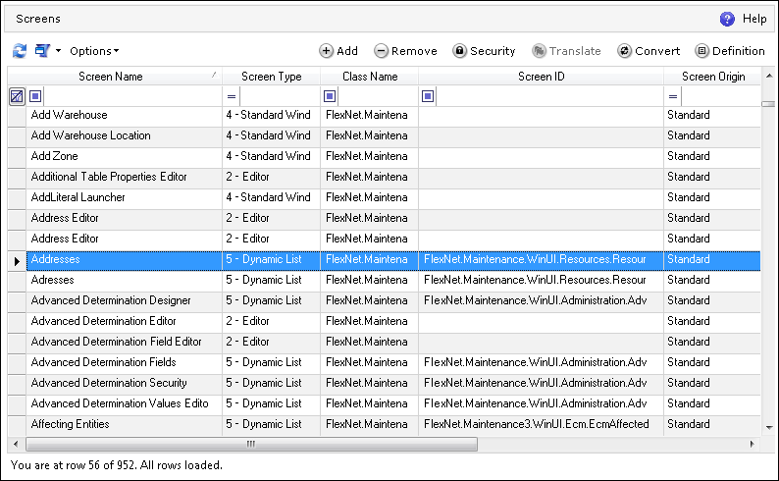Open Security for the selected screen

coord(484,51)
